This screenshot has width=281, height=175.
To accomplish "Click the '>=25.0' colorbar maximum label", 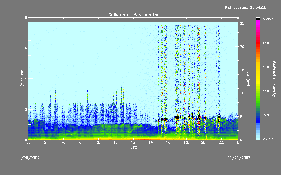I will coord(268,19).
